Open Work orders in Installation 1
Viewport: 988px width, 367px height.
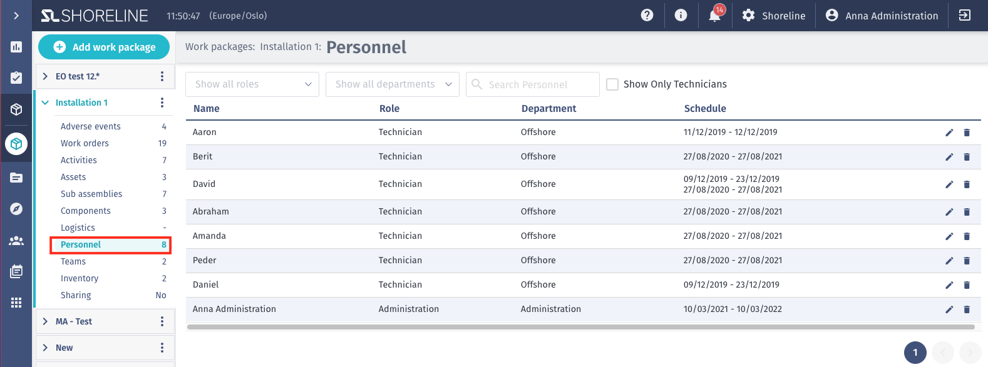(85, 143)
